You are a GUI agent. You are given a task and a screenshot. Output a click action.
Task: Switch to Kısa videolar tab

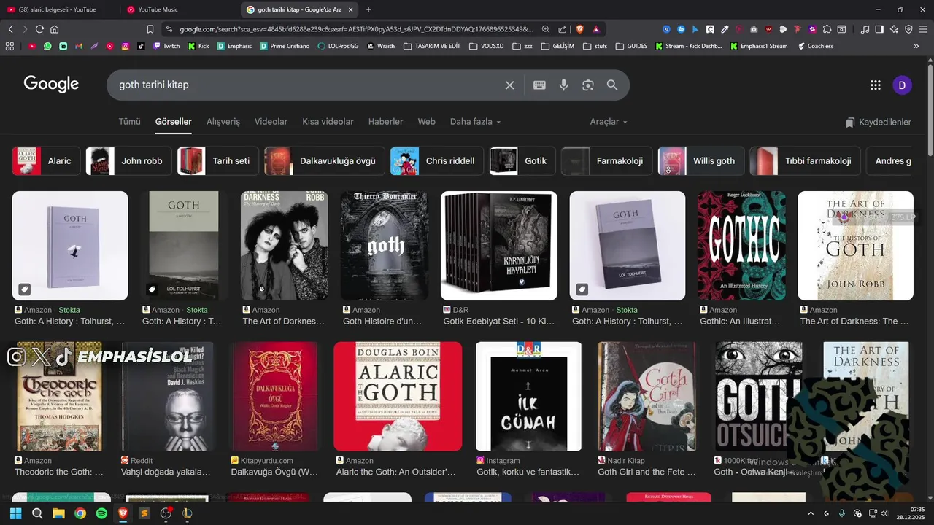[x=328, y=122]
